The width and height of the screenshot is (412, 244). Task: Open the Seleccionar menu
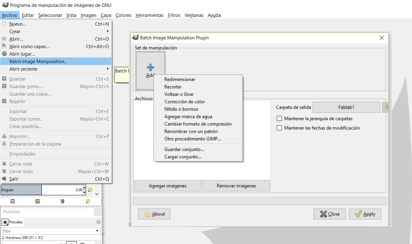50,15
